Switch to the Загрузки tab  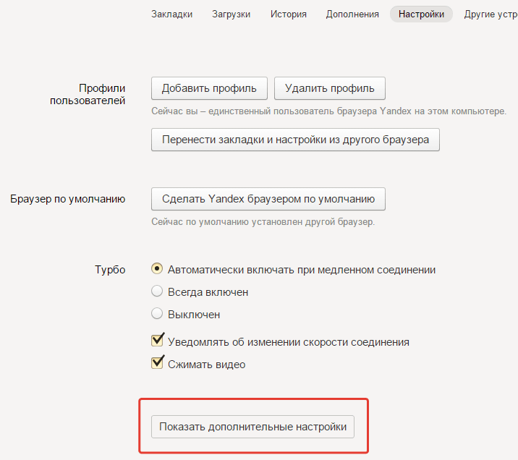[x=232, y=14]
